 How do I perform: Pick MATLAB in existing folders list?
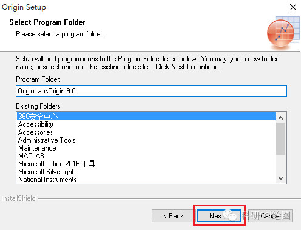146,156
